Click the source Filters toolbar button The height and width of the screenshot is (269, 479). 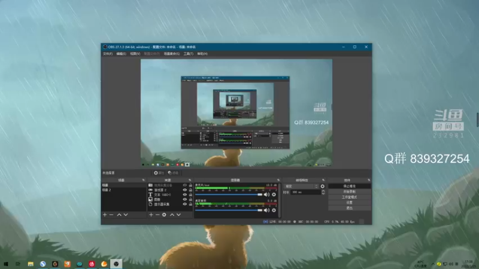click(173, 173)
